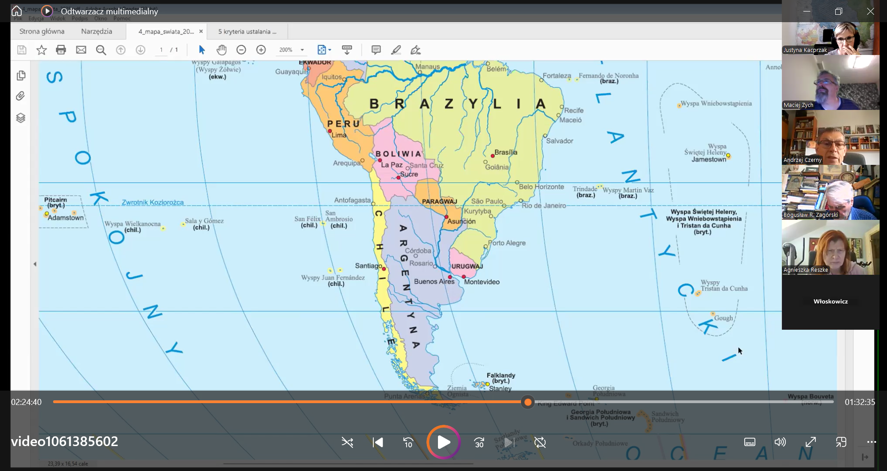
Task: Select Bogusław R. Zagórski video thumbnail
Action: pyautogui.click(x=831, y=192)
